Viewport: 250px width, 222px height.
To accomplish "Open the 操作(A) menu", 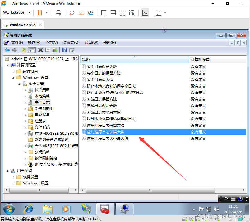I will point(34,43).
